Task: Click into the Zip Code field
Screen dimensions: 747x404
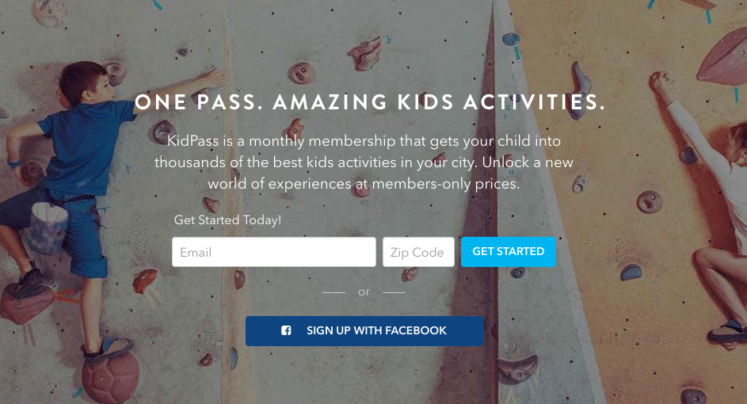Action: (x=418, y=253)
